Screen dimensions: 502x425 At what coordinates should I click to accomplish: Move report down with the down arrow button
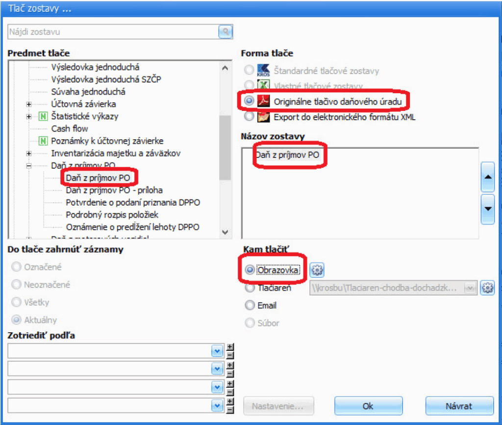coord(488,208)
